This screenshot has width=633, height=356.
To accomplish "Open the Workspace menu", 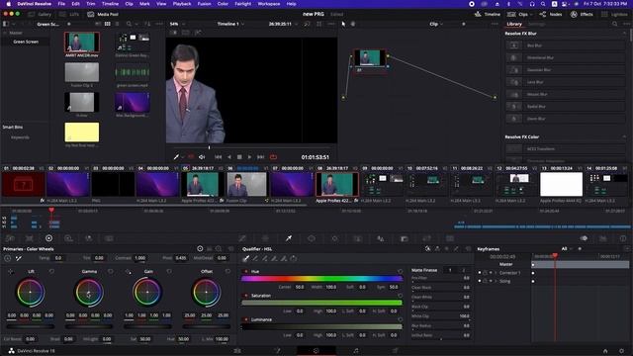I will (x=269, y=4).
